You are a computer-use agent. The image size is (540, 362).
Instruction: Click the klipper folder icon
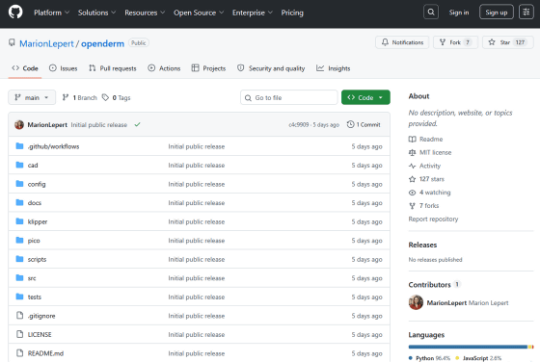[19, 221]
